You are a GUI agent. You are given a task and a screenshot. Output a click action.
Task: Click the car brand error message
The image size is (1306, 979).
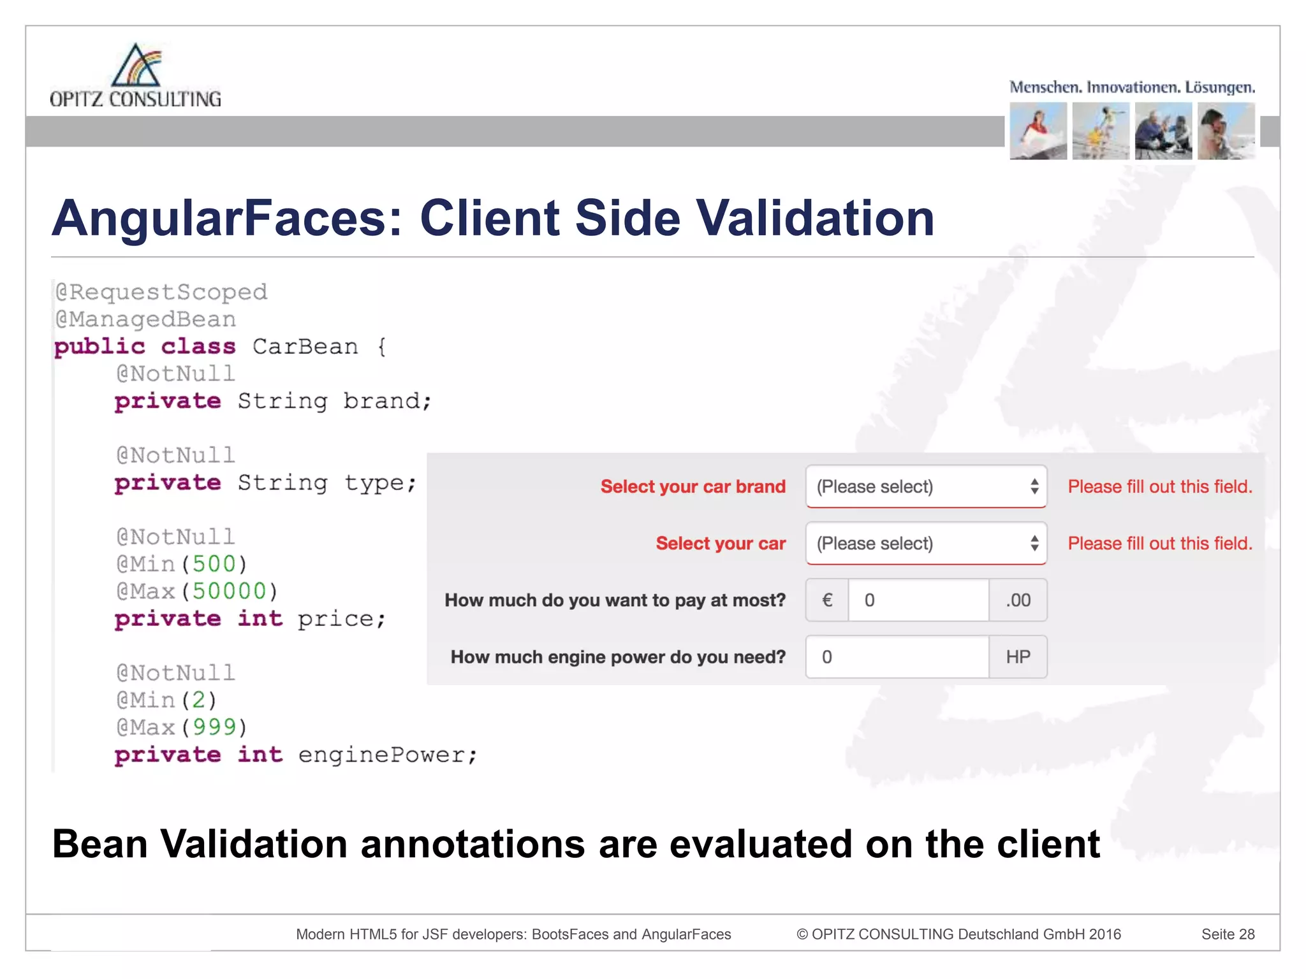pyautogui.click(x=1160, y=486)
